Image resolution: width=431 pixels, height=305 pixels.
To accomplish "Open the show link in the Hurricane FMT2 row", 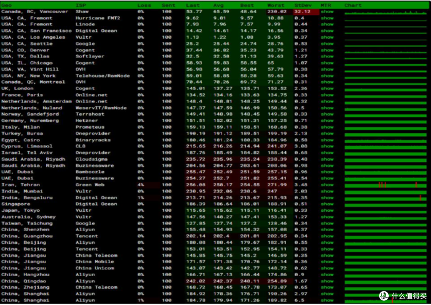I will click(x=327, y=18).
